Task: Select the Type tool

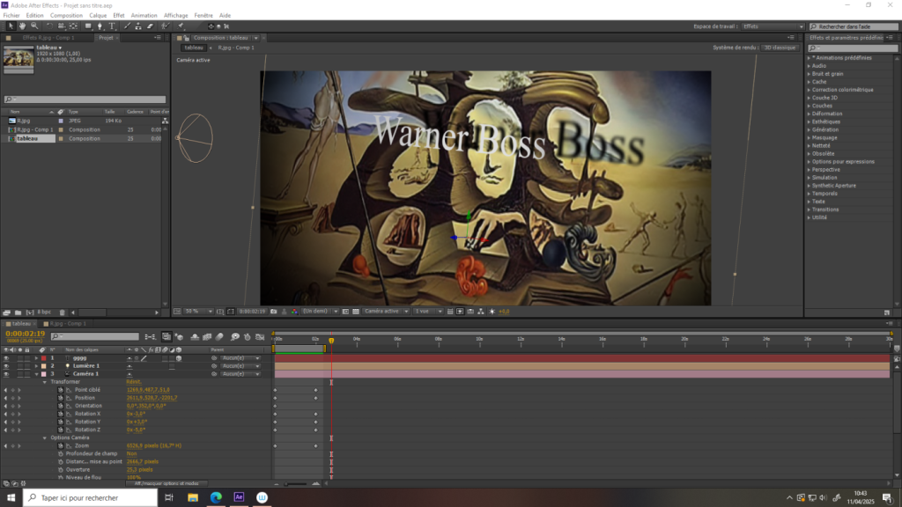Action: pyautogui.click(x=112, y=26)
